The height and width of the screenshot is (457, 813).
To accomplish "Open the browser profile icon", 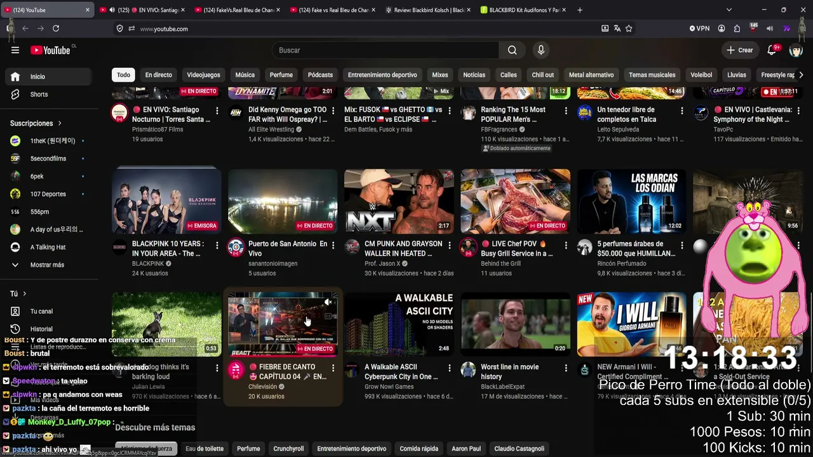I will [722, 29].
